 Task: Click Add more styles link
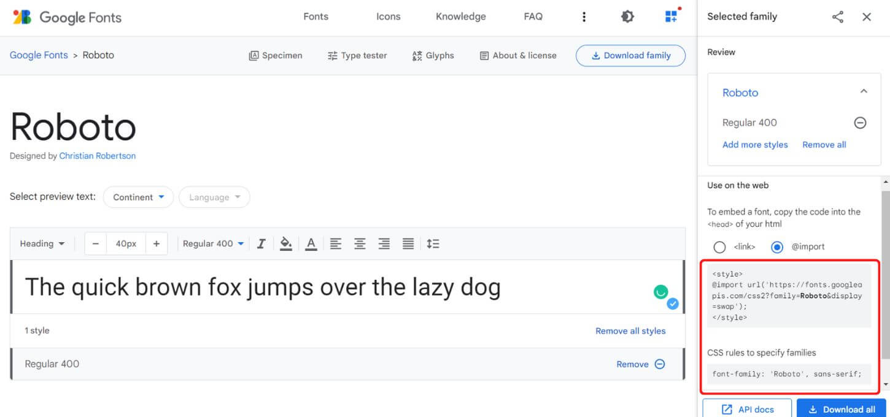point(755,145)
